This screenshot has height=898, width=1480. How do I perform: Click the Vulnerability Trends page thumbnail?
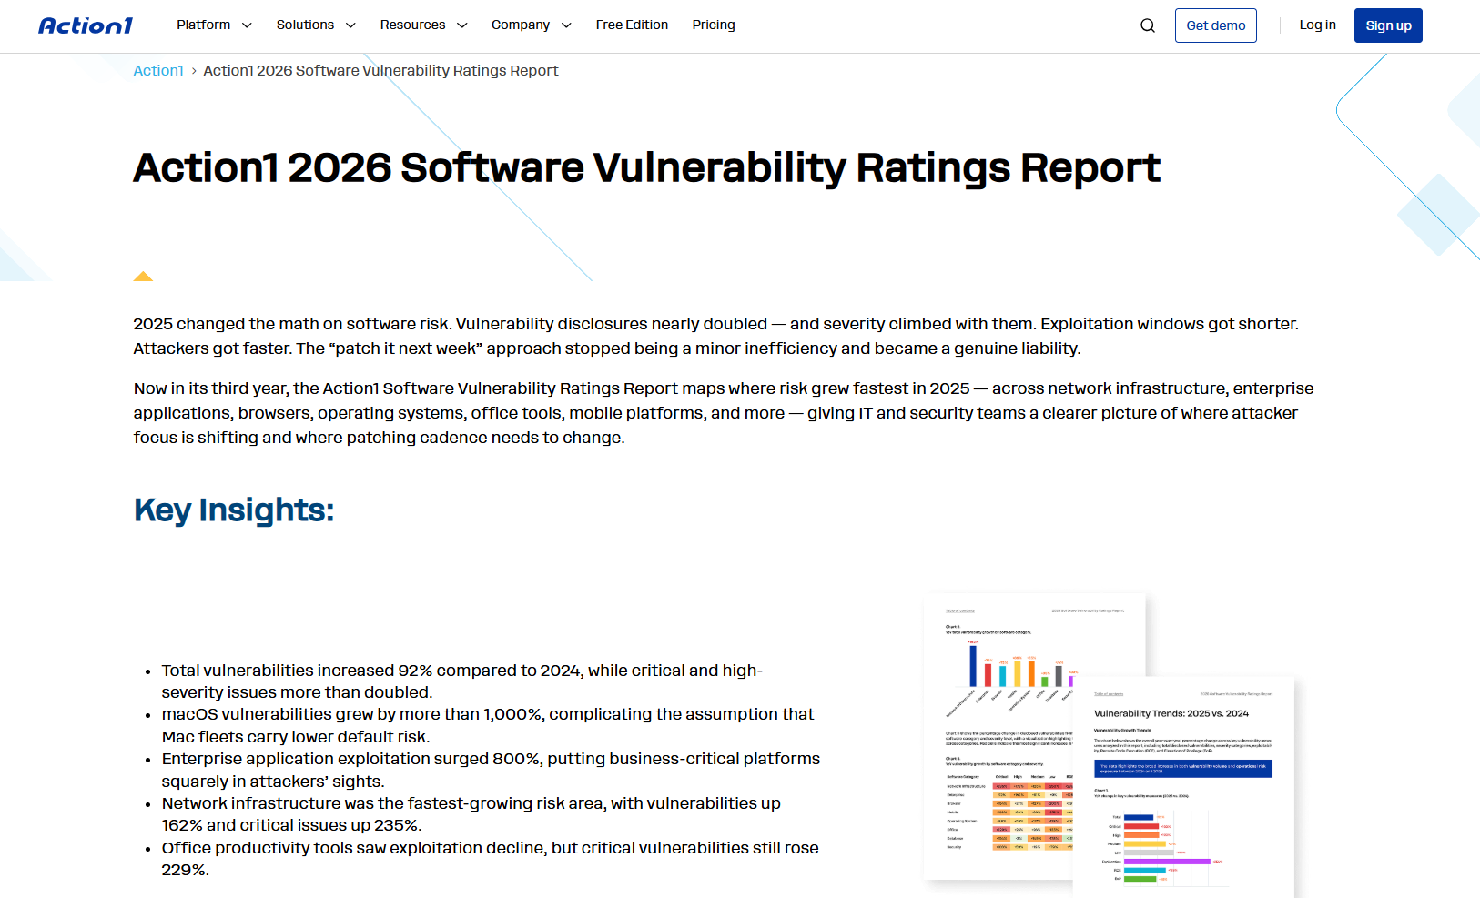1183,788
